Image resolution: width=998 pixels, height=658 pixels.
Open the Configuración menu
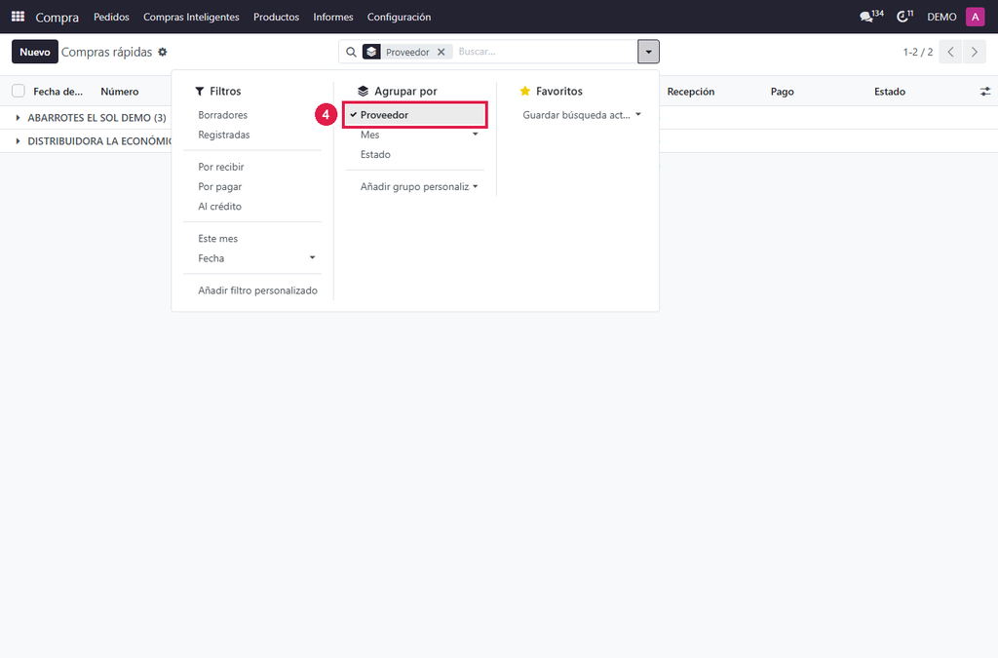click(x=399, y=17)
